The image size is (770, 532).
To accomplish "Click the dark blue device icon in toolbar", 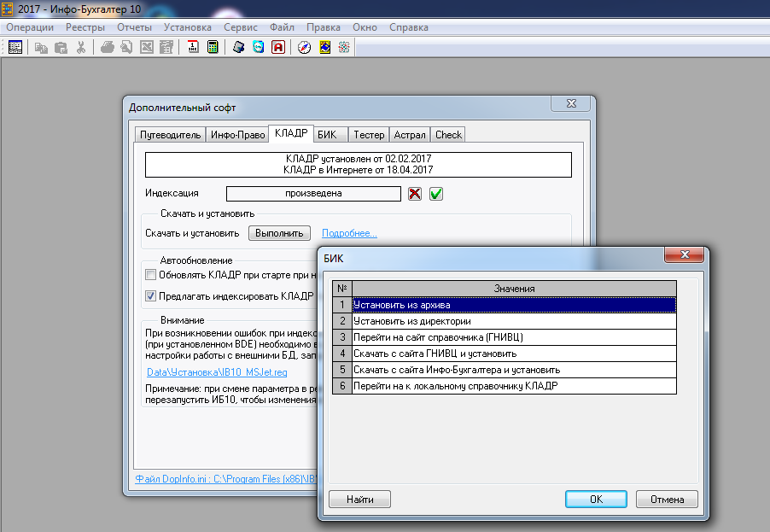I will (x=239, y=47).
